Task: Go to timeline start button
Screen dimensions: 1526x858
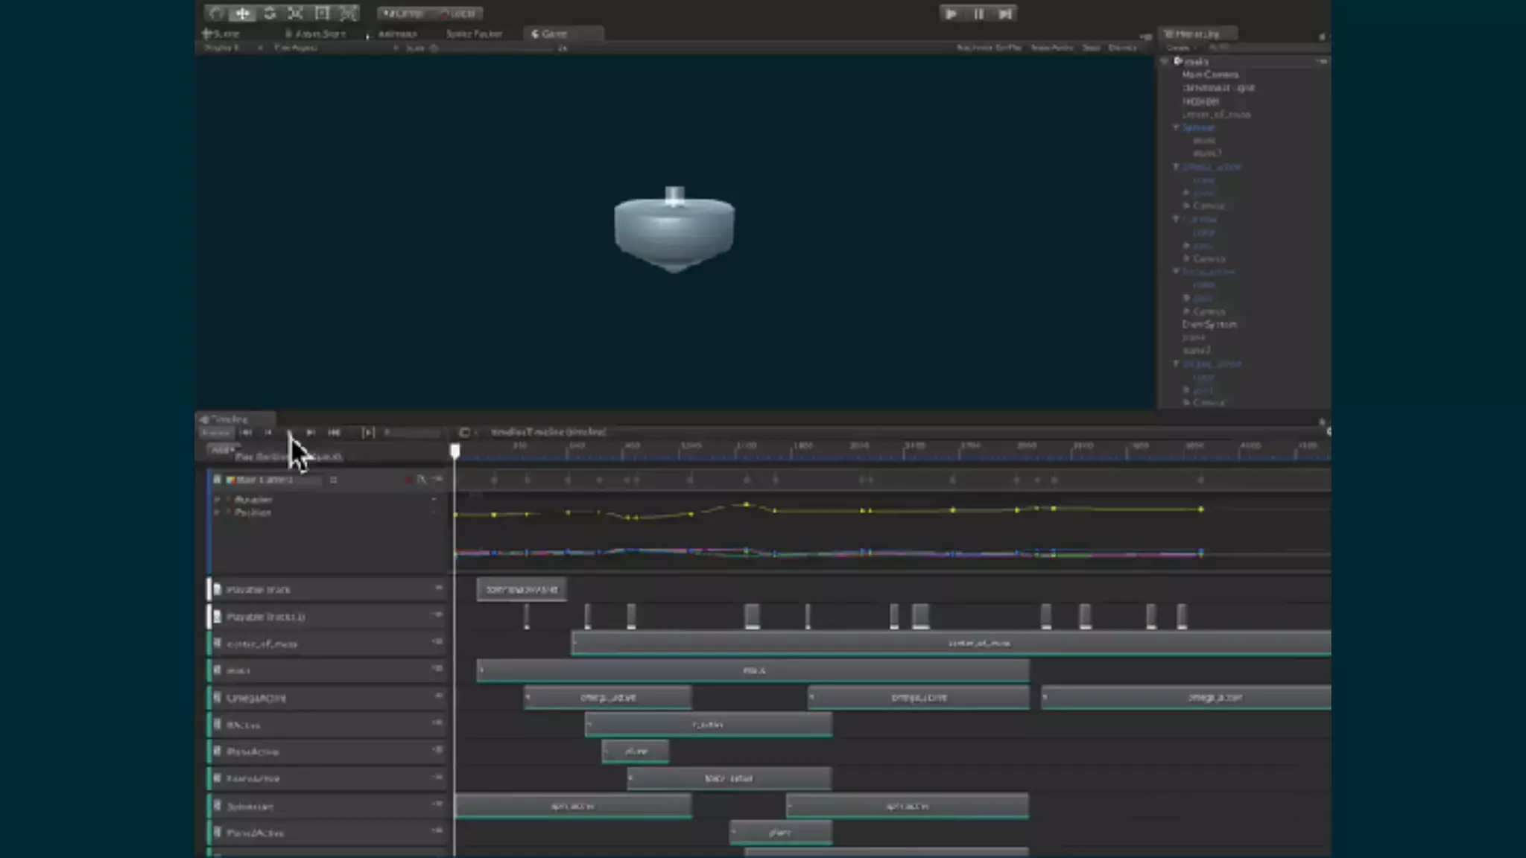Action: coord(245,432)
